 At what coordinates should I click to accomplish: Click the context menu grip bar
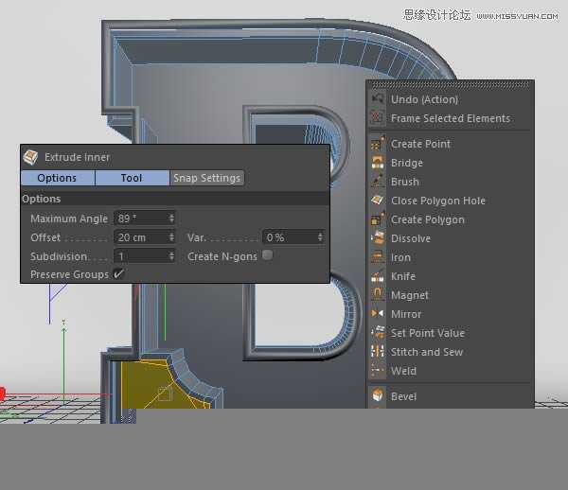coord(450,85)
